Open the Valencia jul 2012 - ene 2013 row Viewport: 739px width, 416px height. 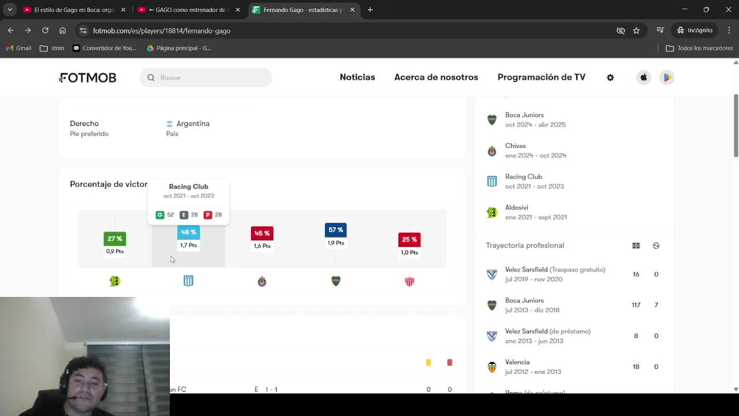point(574,367)
